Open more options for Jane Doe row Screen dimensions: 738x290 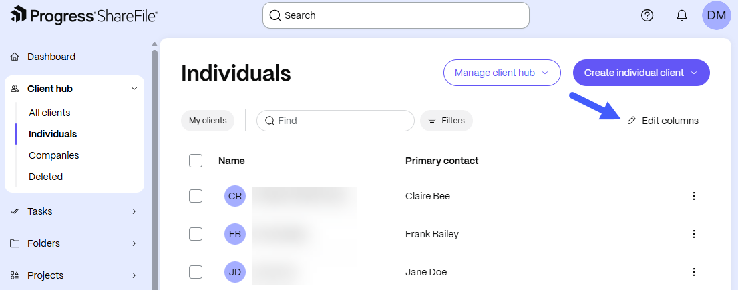tap(693, 272)
